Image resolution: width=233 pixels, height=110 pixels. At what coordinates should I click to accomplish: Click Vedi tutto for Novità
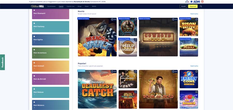tap(194, 14)
